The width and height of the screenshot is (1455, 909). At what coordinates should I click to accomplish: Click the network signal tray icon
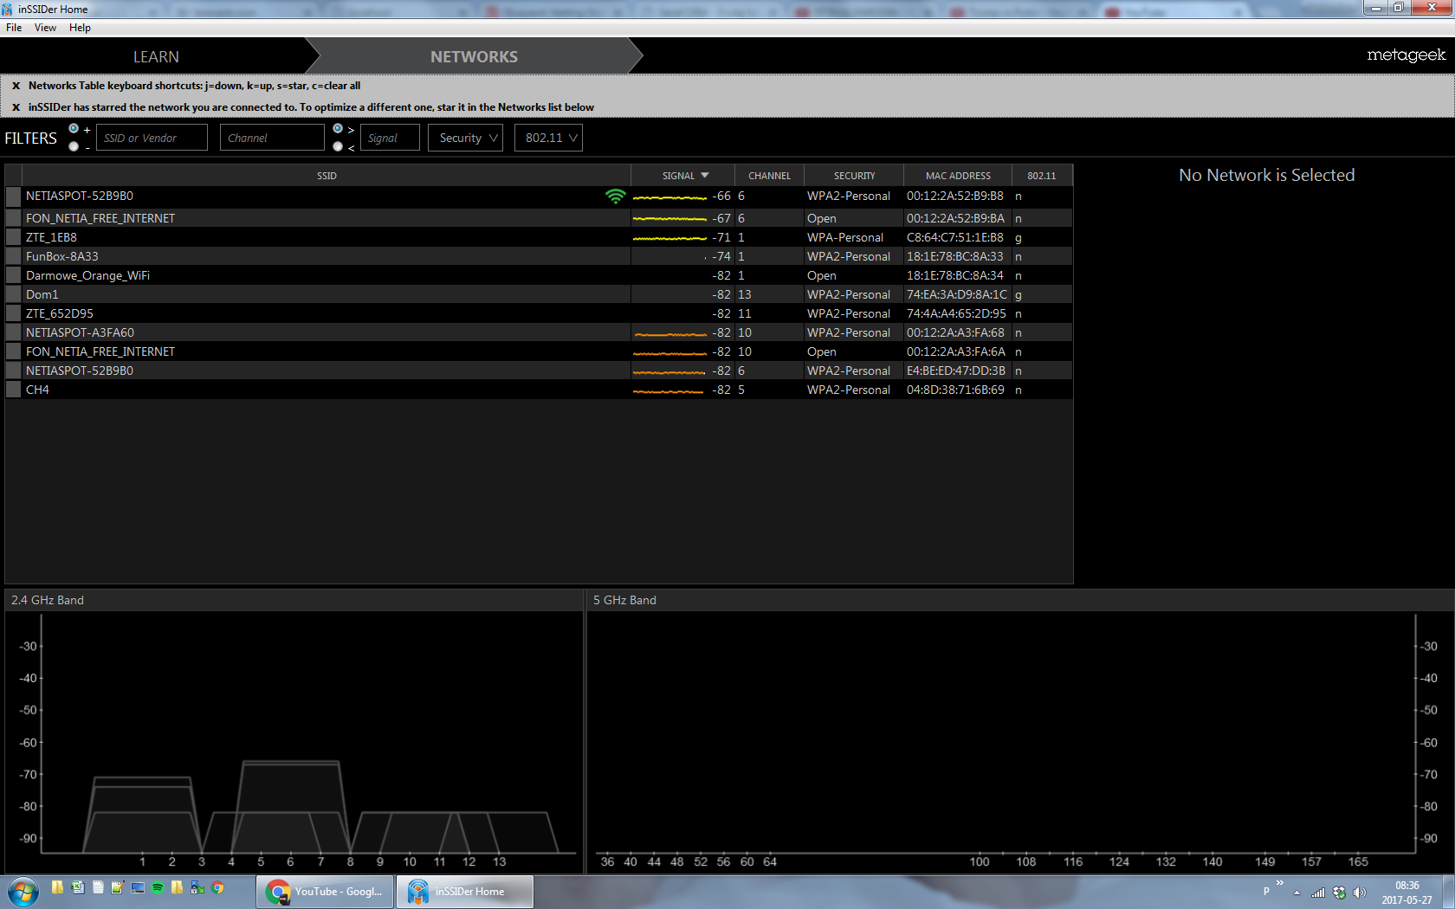pyautogui.click(x=1318, y=893)
